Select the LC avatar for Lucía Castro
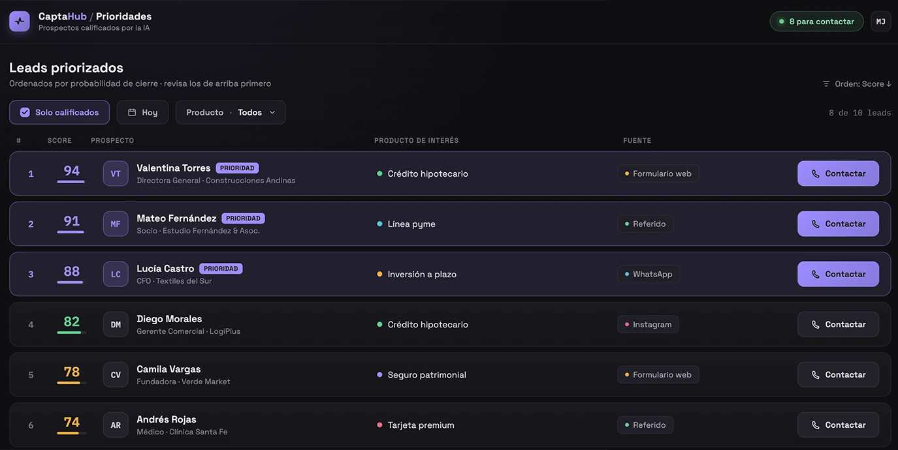This screenshot has height=450, width=898. click(x=116, y=274)
